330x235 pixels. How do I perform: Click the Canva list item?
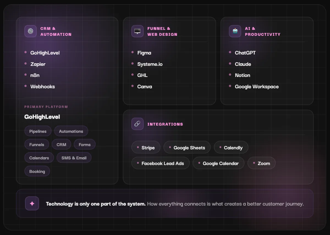[145, 87]
